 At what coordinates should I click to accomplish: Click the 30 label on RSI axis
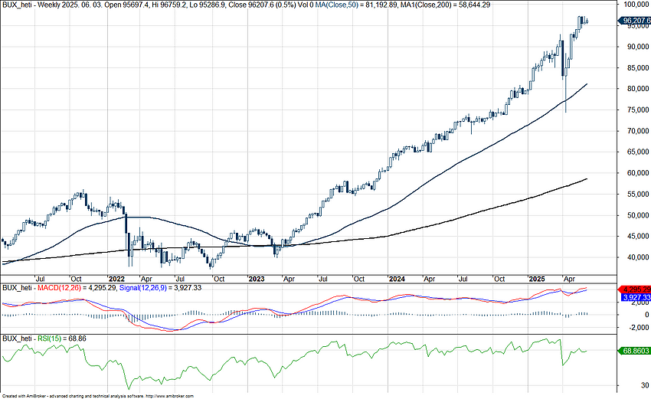coord(644,386)
